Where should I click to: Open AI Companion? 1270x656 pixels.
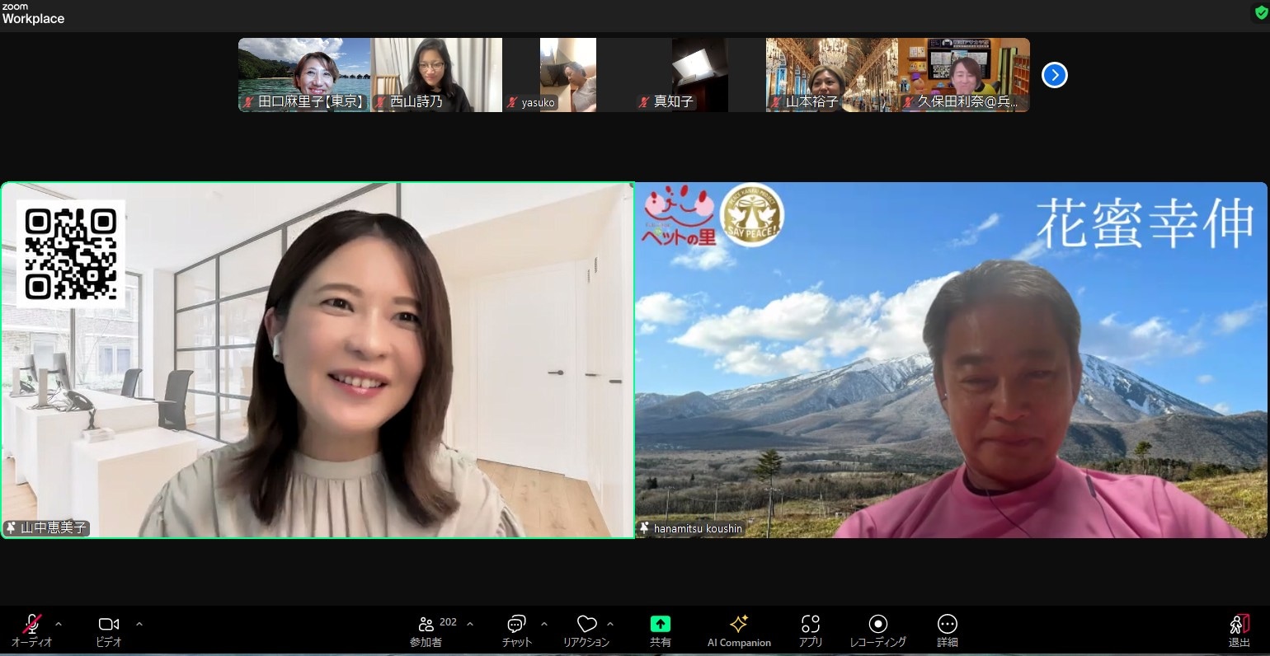coord(739,630)
